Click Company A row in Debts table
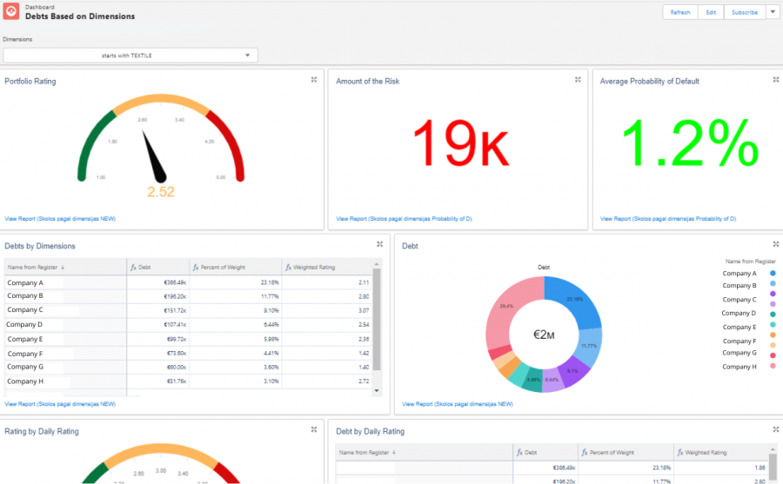This screenshot has width=783, height=484. click(x=188, y=282)
